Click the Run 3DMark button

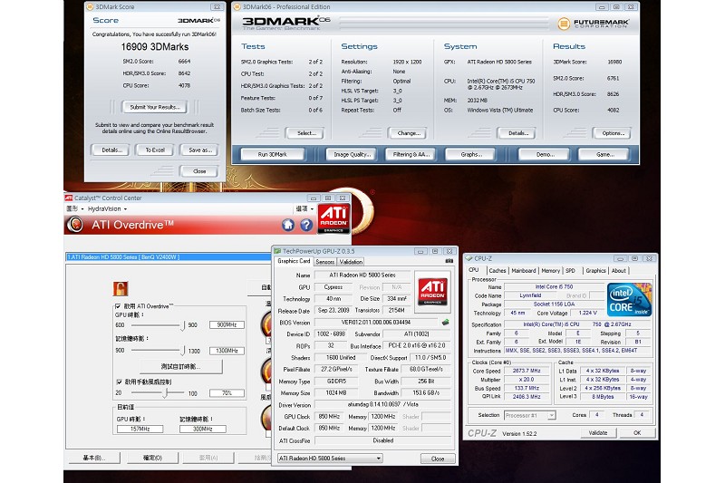[273, 154]
